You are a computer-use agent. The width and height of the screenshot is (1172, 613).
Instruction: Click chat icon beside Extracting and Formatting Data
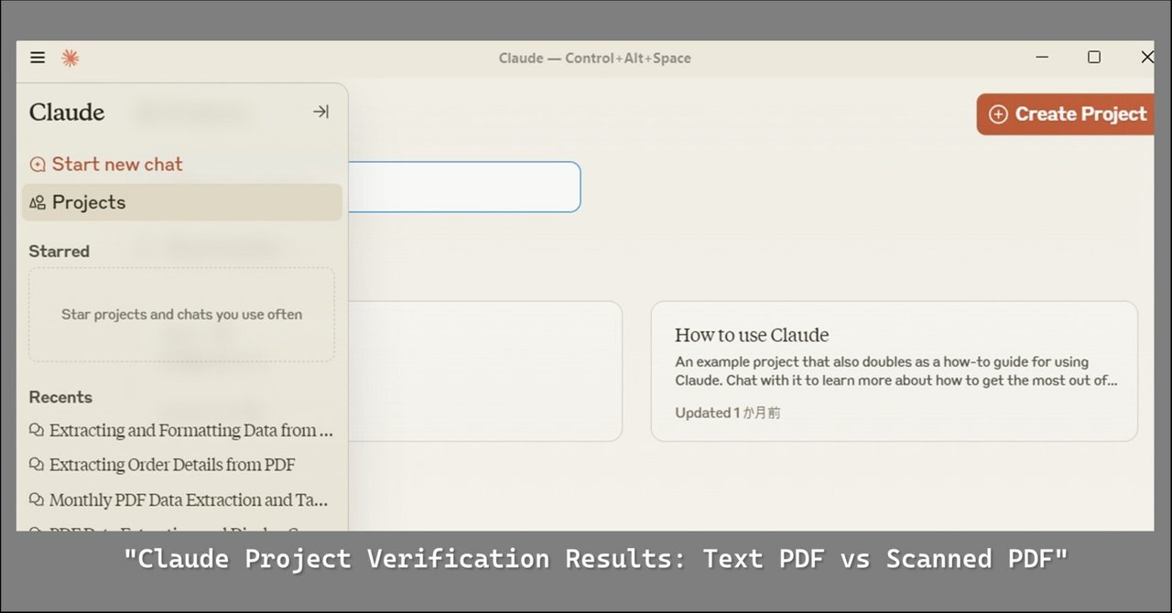click(37, 430)
